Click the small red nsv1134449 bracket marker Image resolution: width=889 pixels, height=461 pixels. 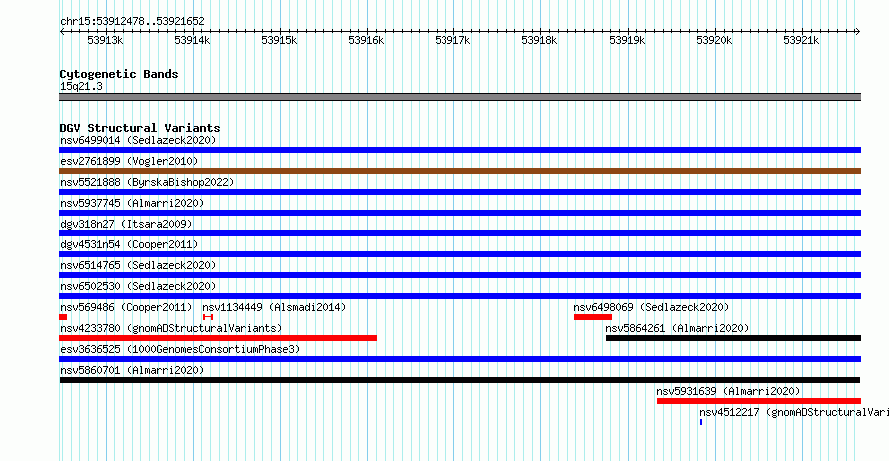[208, 317]
